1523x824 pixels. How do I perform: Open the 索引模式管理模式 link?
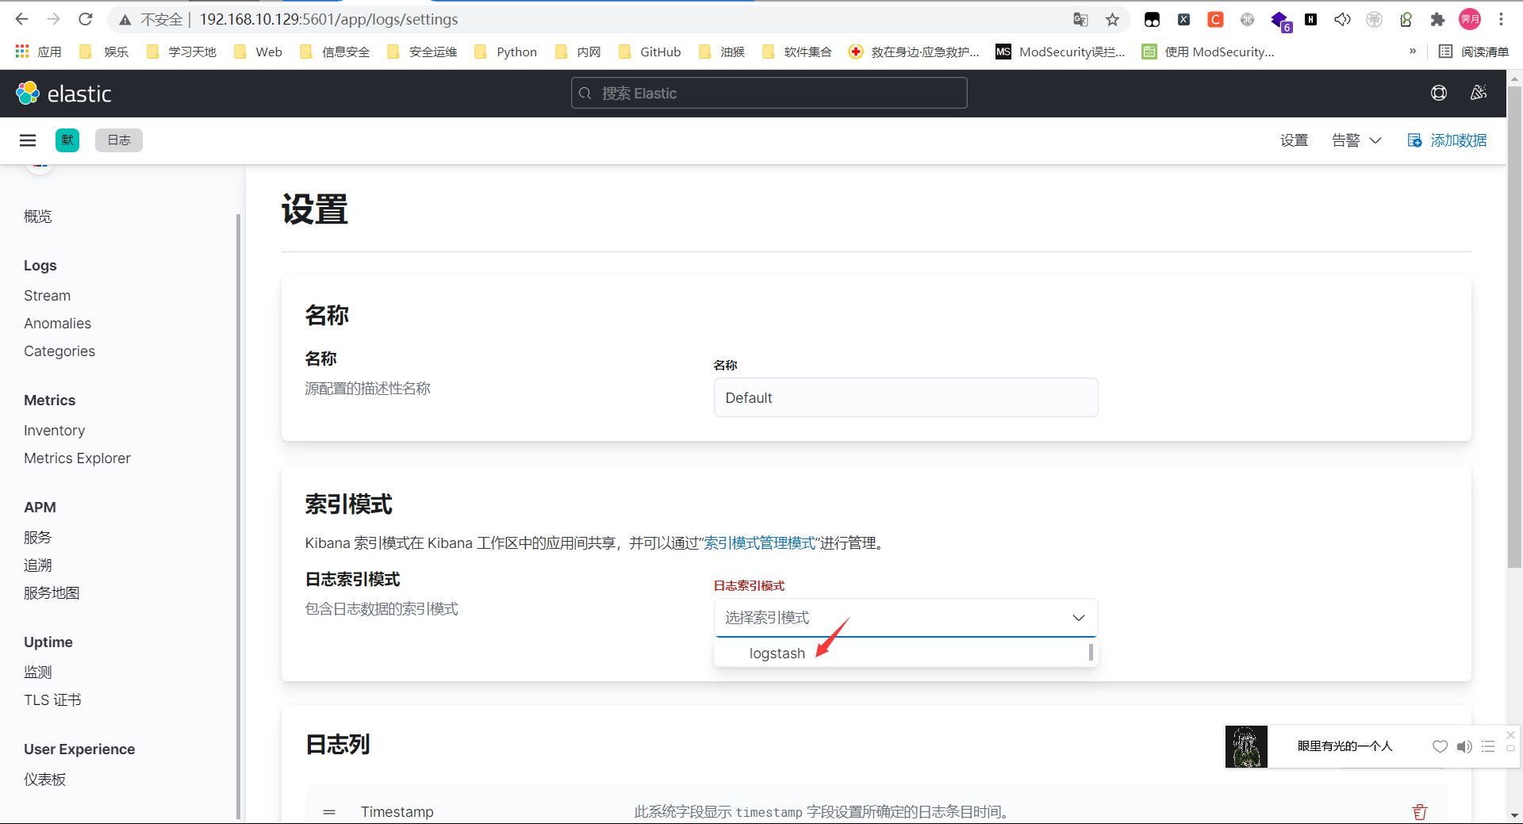pyautogui.click(x=759, y=543)
